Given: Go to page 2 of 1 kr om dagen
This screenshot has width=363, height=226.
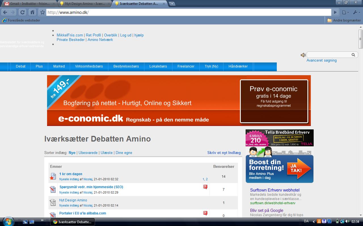Looking at the screenshot, I should [207, 179].
